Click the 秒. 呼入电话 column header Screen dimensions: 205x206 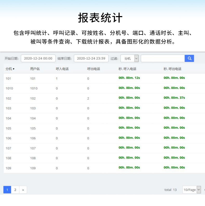click(x=127, y=69)
